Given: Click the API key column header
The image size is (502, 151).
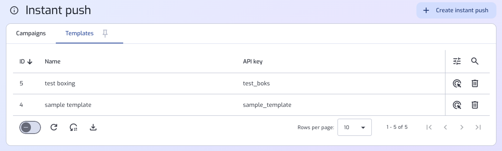Looking at the screenshot, I should point(253,62).
